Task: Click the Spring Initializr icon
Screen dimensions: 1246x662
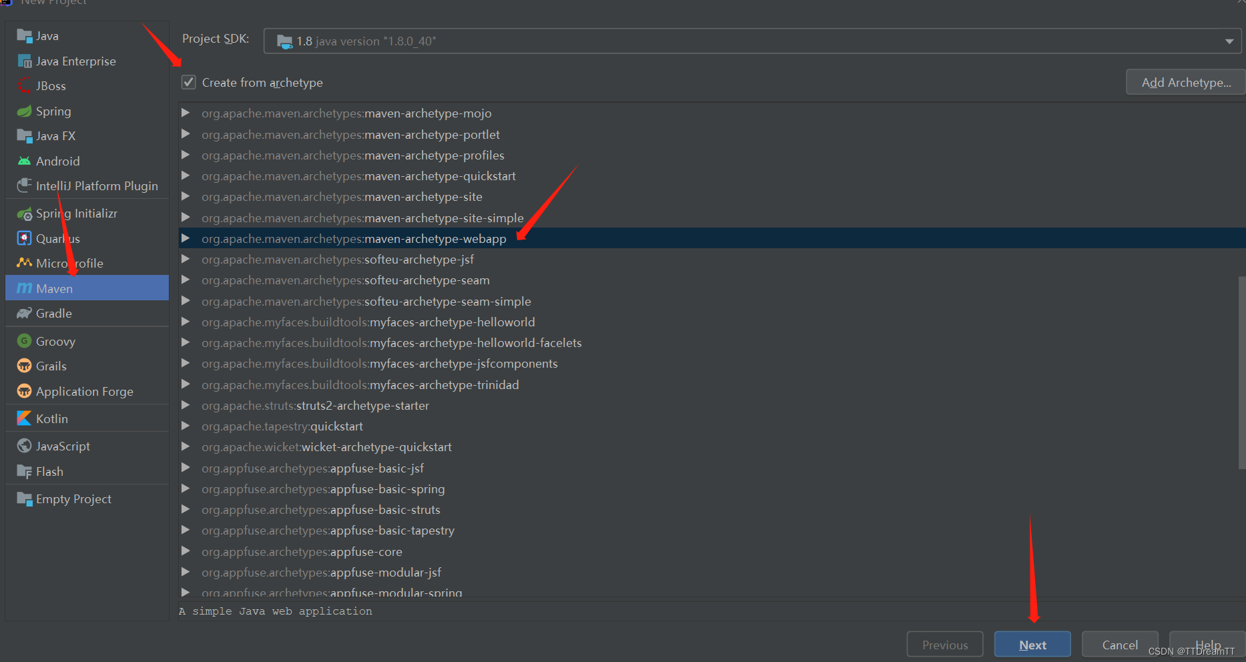Action: tap(25, 214)
